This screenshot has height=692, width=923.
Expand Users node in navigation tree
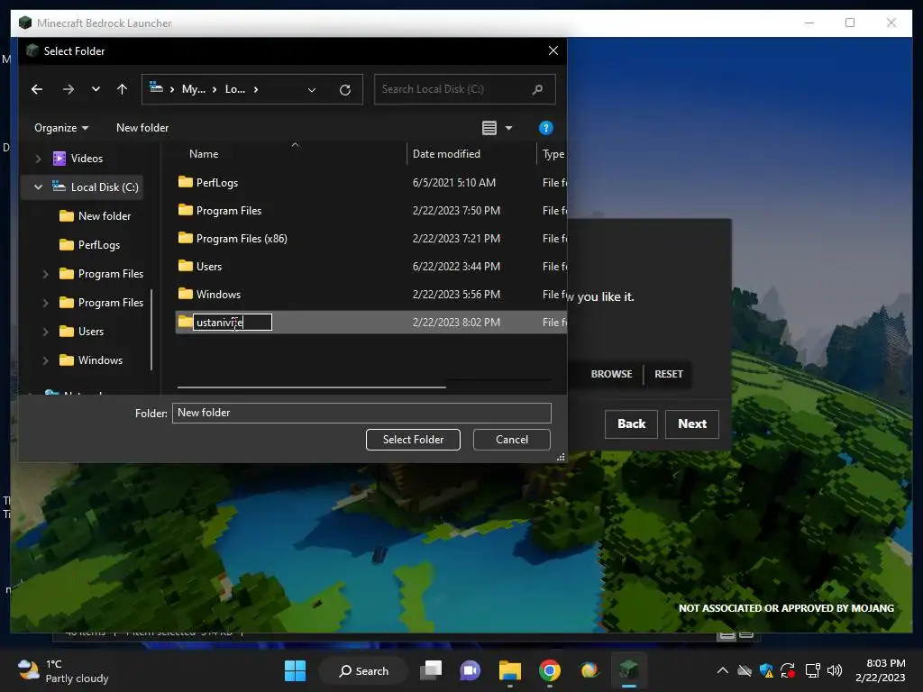[45, 332]
